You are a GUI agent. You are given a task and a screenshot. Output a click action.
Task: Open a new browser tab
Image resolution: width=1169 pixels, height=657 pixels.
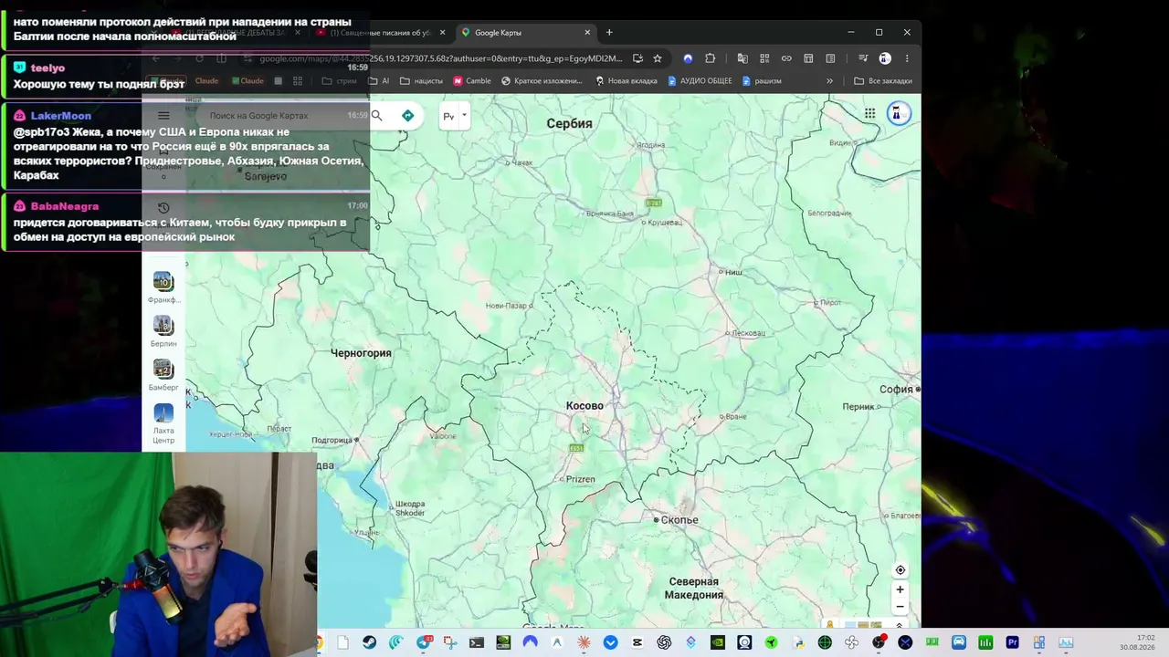click(x=609, y=33)
